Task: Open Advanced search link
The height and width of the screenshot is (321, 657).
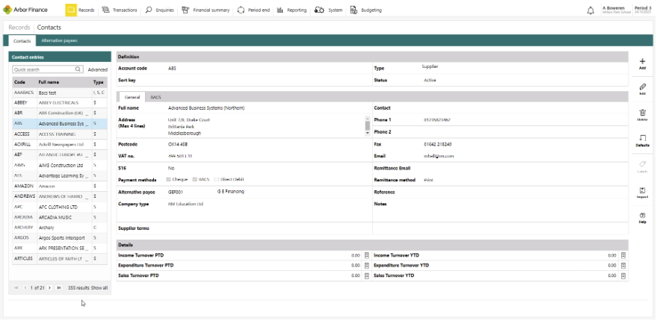Action: click(x=98, y=70)
